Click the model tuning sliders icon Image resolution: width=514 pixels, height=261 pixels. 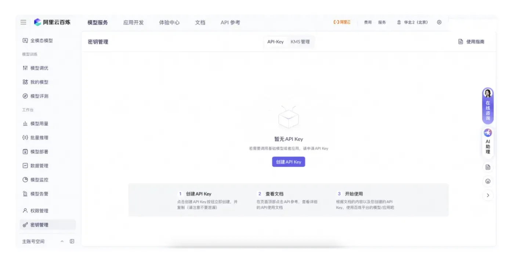[x=25, y=68]
